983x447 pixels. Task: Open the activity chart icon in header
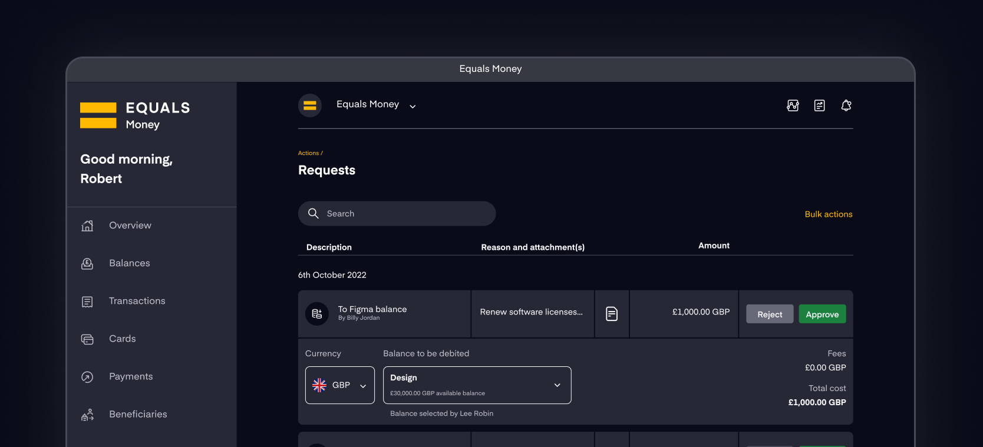[x=793, y=105]
